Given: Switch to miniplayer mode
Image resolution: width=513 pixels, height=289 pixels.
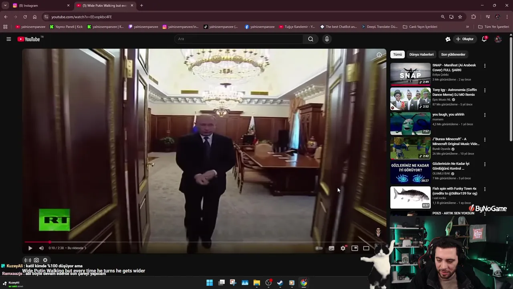Looking at the screenshot, I should (355, 248).
